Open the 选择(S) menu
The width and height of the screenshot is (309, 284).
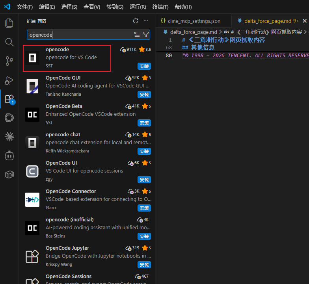(69, 7)
